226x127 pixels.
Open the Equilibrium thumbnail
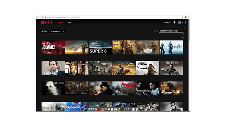(x=148, y=88)
